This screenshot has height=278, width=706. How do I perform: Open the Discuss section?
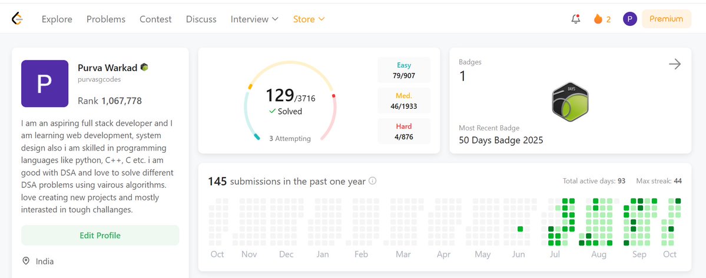201,19
